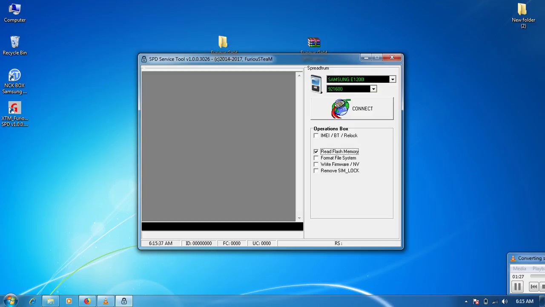Screen dimensions: 545x307
Task: Open the Windows Start menu
Action: (x=10, y=301)
